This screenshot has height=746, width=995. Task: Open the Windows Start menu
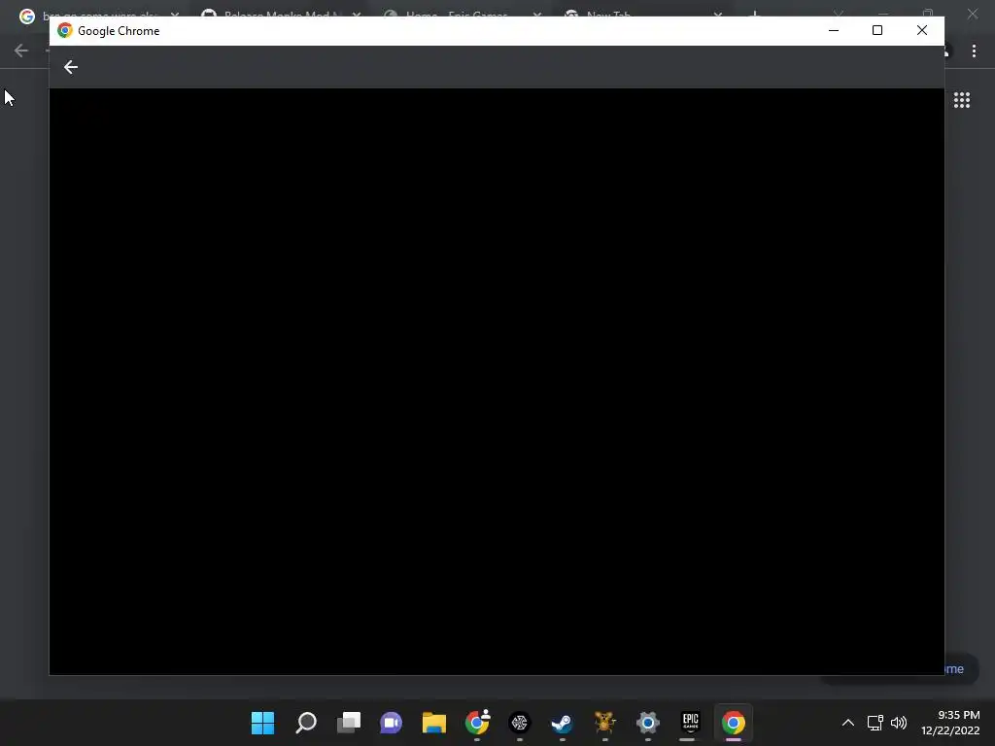(262, 723)
